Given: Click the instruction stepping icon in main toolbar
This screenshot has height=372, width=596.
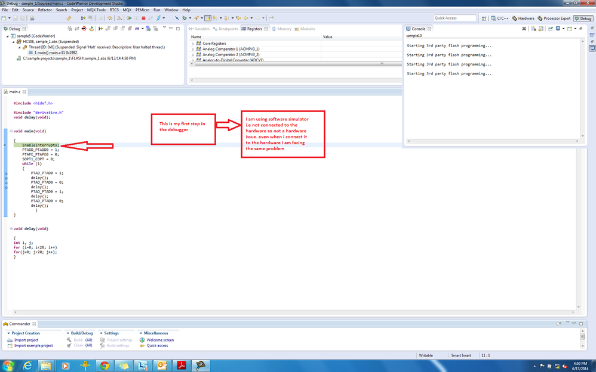Looking at the screenshot, I should [x=83, y=18].
